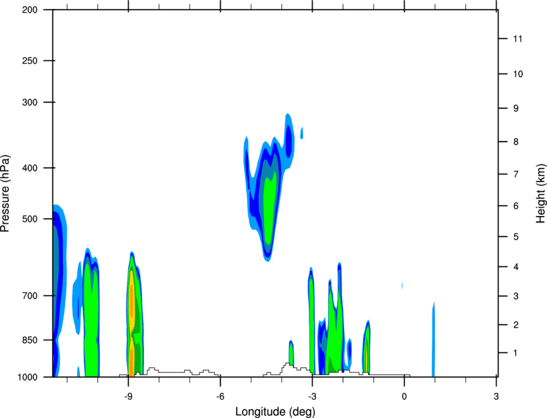
Task: Pick the 6 km height label
Action: (x=515, y=206)
